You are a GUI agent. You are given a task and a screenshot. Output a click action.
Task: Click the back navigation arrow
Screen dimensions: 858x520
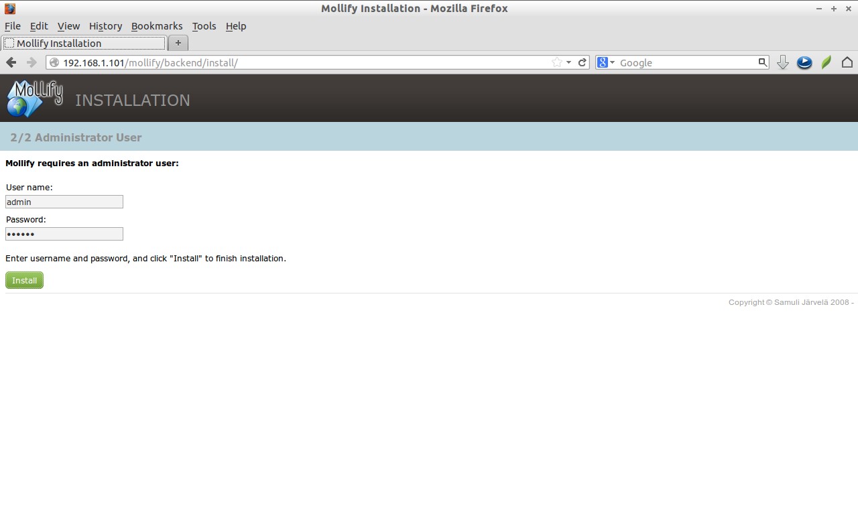point(11,62)
